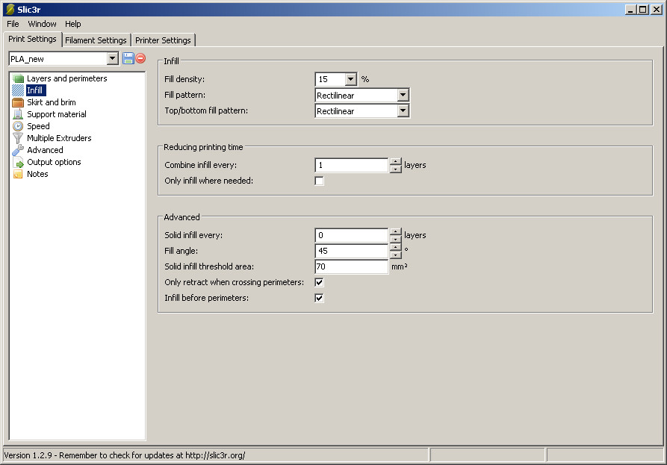Enable Only infill where needed checkbox
The image size is (667, 465).
(320, 181)
